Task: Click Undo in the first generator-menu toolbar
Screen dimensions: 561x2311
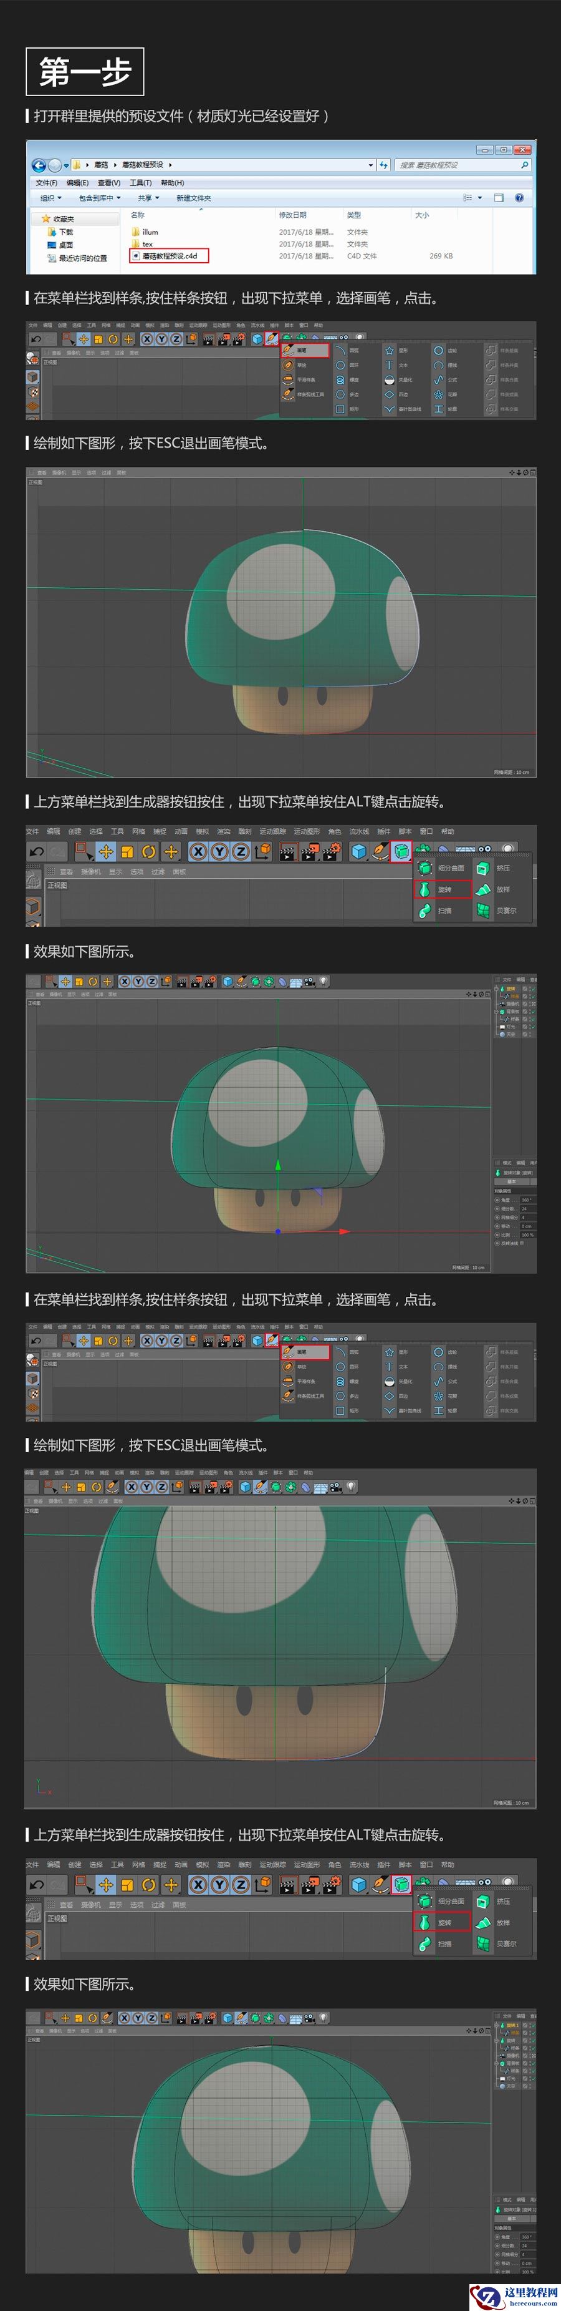Action: point(37,851)
